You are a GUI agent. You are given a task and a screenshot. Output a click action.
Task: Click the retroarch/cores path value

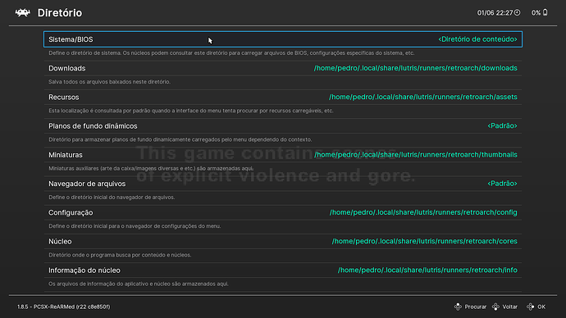(425, 241)
